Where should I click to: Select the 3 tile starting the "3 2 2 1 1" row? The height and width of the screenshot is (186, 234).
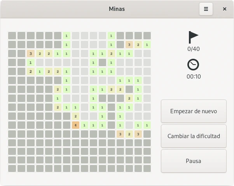30,54
